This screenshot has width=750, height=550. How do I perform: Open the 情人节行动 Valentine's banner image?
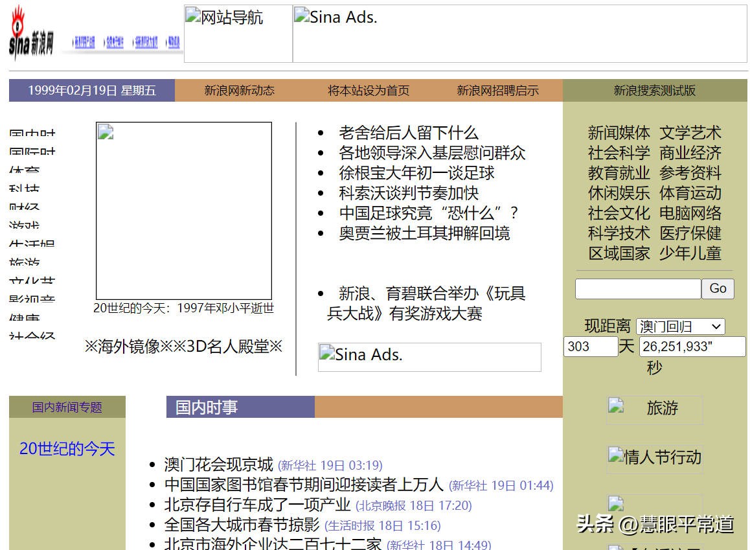654,458
